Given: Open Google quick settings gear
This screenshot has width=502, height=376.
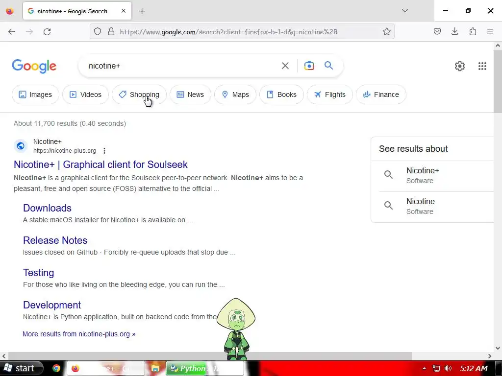Looking at the screenshot, I should [x=460, y=66].
